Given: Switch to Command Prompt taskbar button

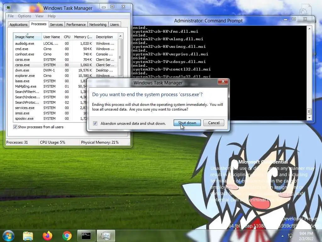Looking at the screenshot, I should pyautogui.click(x=86, y=236).
